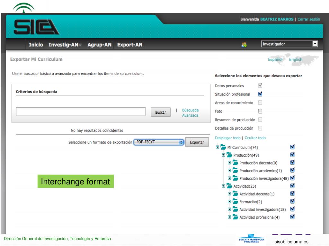
Task: Uncheck the Actividad(25) checkbox
Action: 292,185
